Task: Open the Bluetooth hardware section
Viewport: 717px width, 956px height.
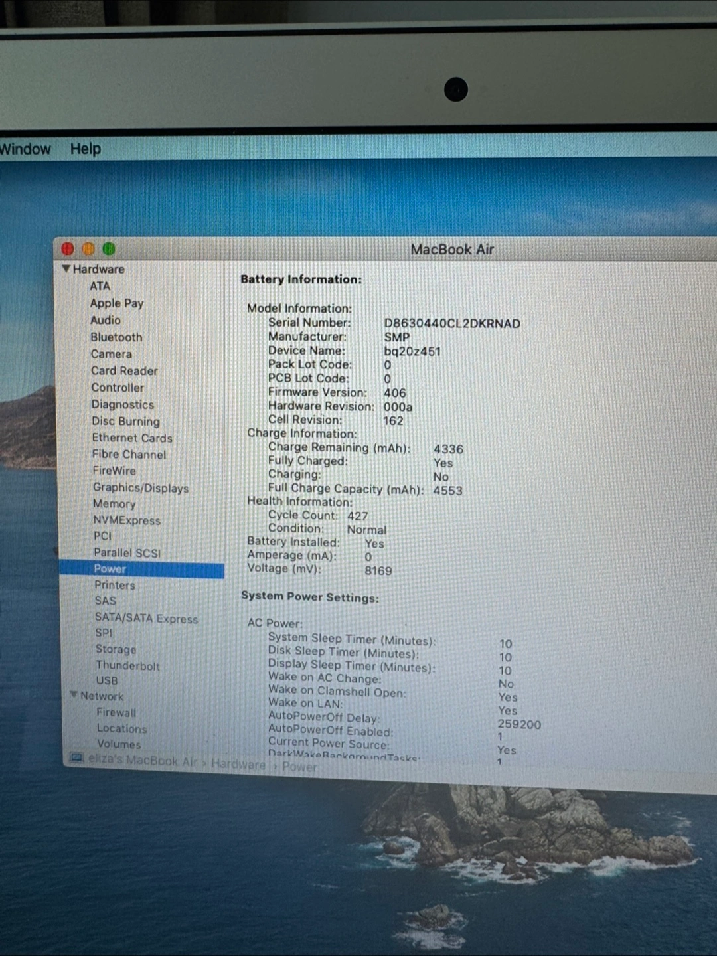Action: [x=116, y=337]
